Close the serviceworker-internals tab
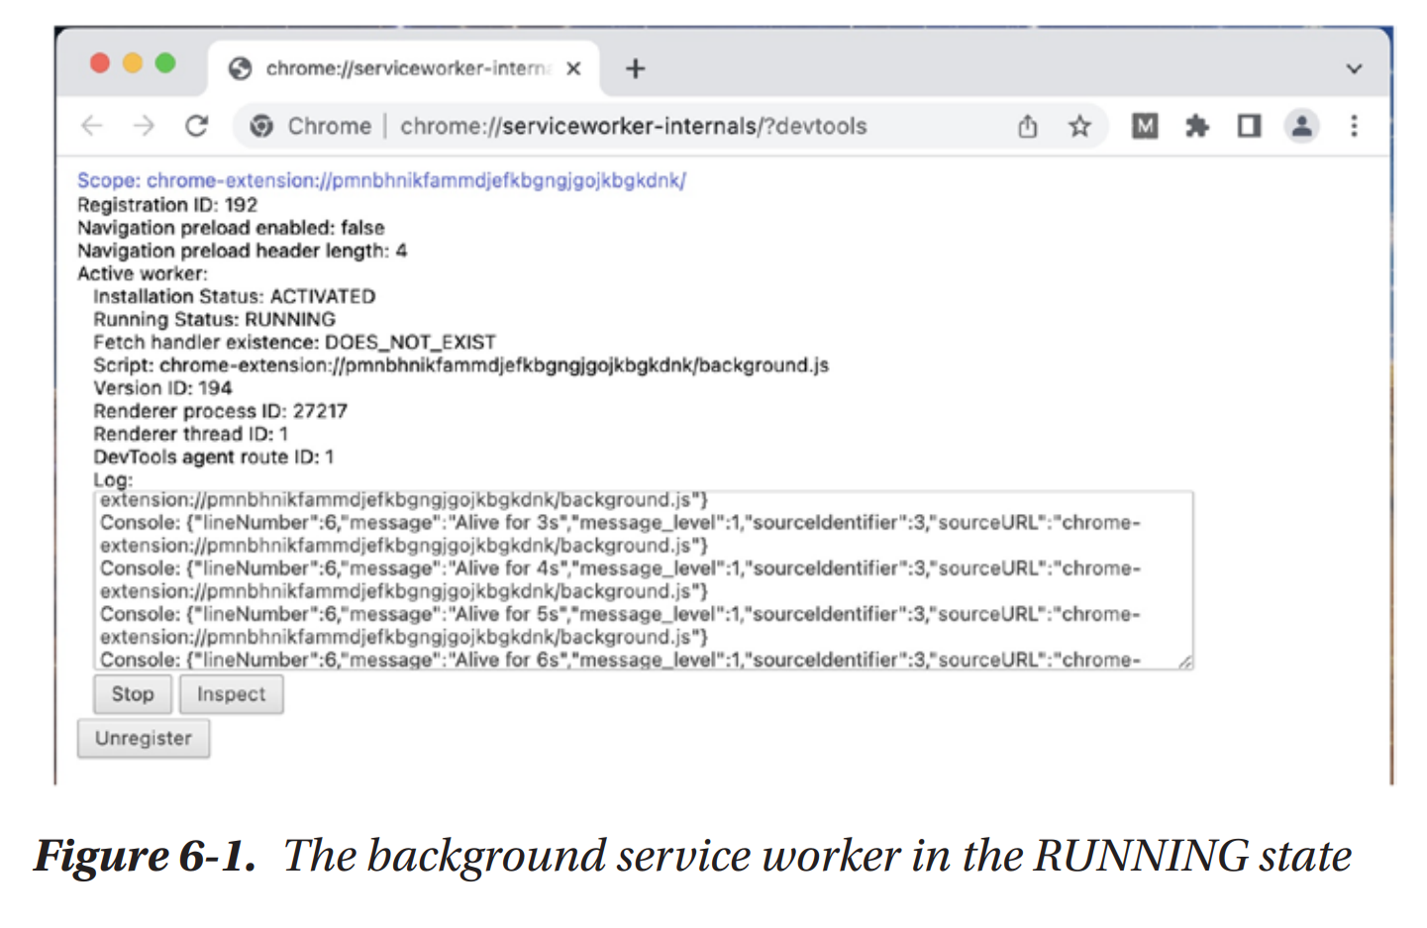The height and width of the screenshot is (928, 1427). click(x=573, y=68)
